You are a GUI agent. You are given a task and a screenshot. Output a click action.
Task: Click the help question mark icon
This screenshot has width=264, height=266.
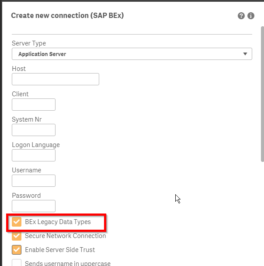click(241, 16)
